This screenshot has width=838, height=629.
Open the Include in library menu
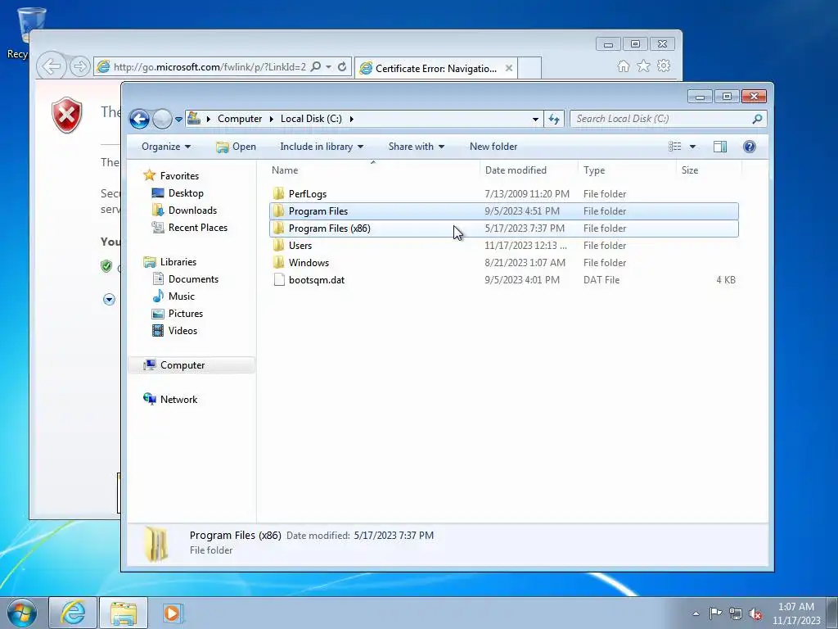(x=321, y=147)
